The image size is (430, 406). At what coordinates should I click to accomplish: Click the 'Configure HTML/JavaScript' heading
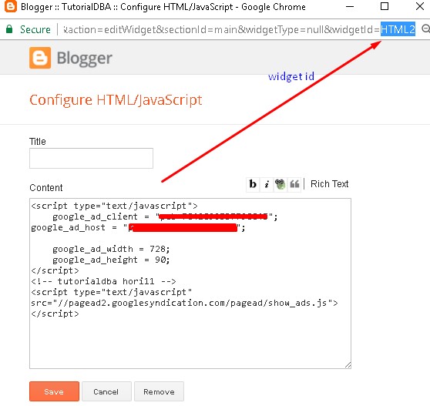click(x=116, y=100)
